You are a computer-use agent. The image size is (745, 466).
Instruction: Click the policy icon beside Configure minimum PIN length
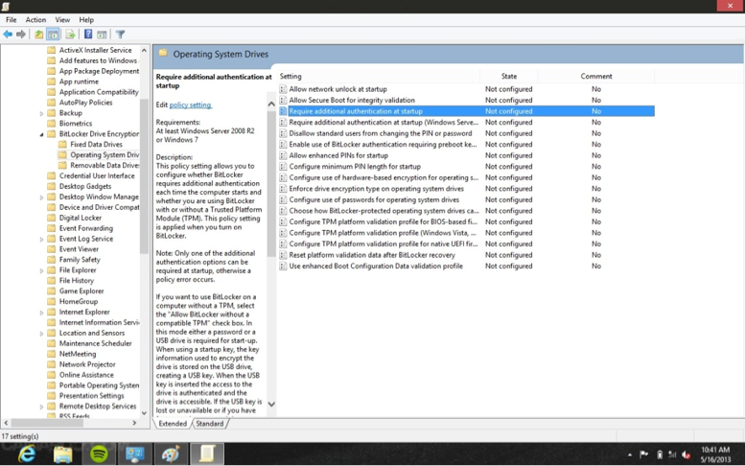(283, 166)
